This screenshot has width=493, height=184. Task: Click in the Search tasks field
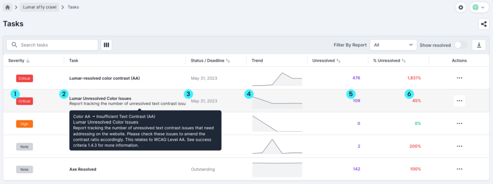coord(52,45)
